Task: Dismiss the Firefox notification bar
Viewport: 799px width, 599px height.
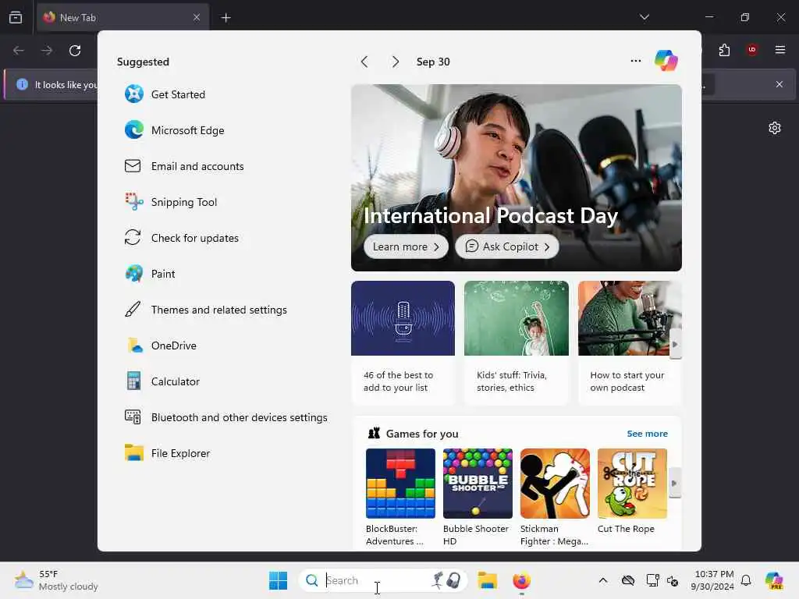Action: [x=779, y=84]
